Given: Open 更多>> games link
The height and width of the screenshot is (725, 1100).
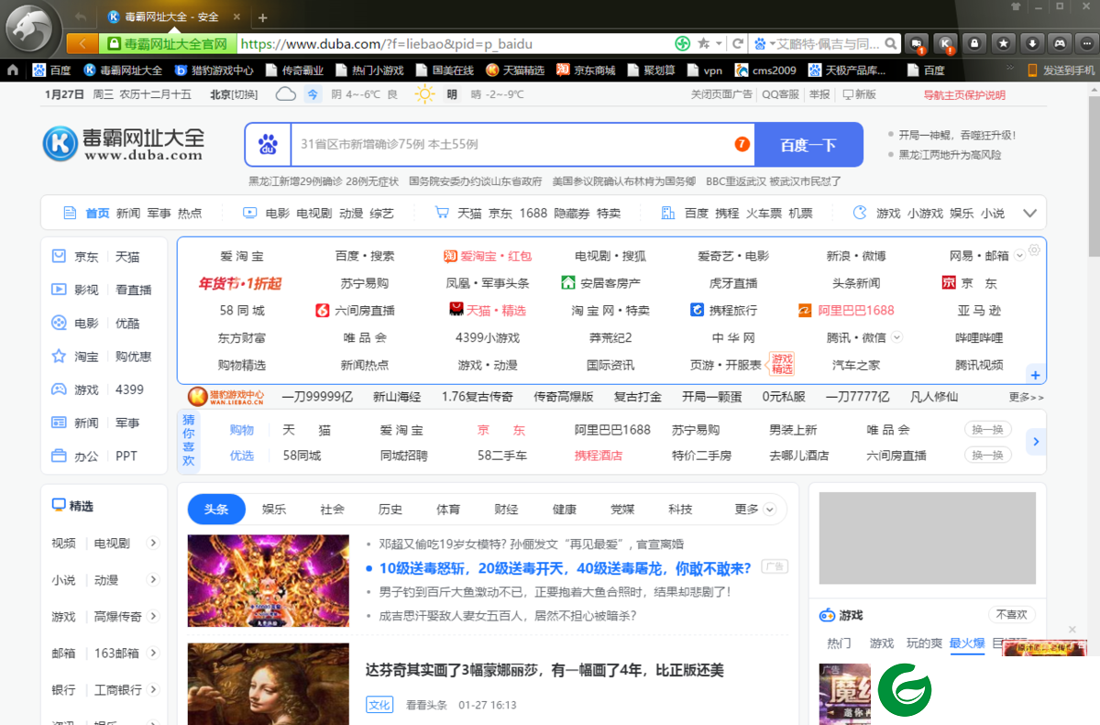Looking at the screenshot, I should click(1026, 397).
